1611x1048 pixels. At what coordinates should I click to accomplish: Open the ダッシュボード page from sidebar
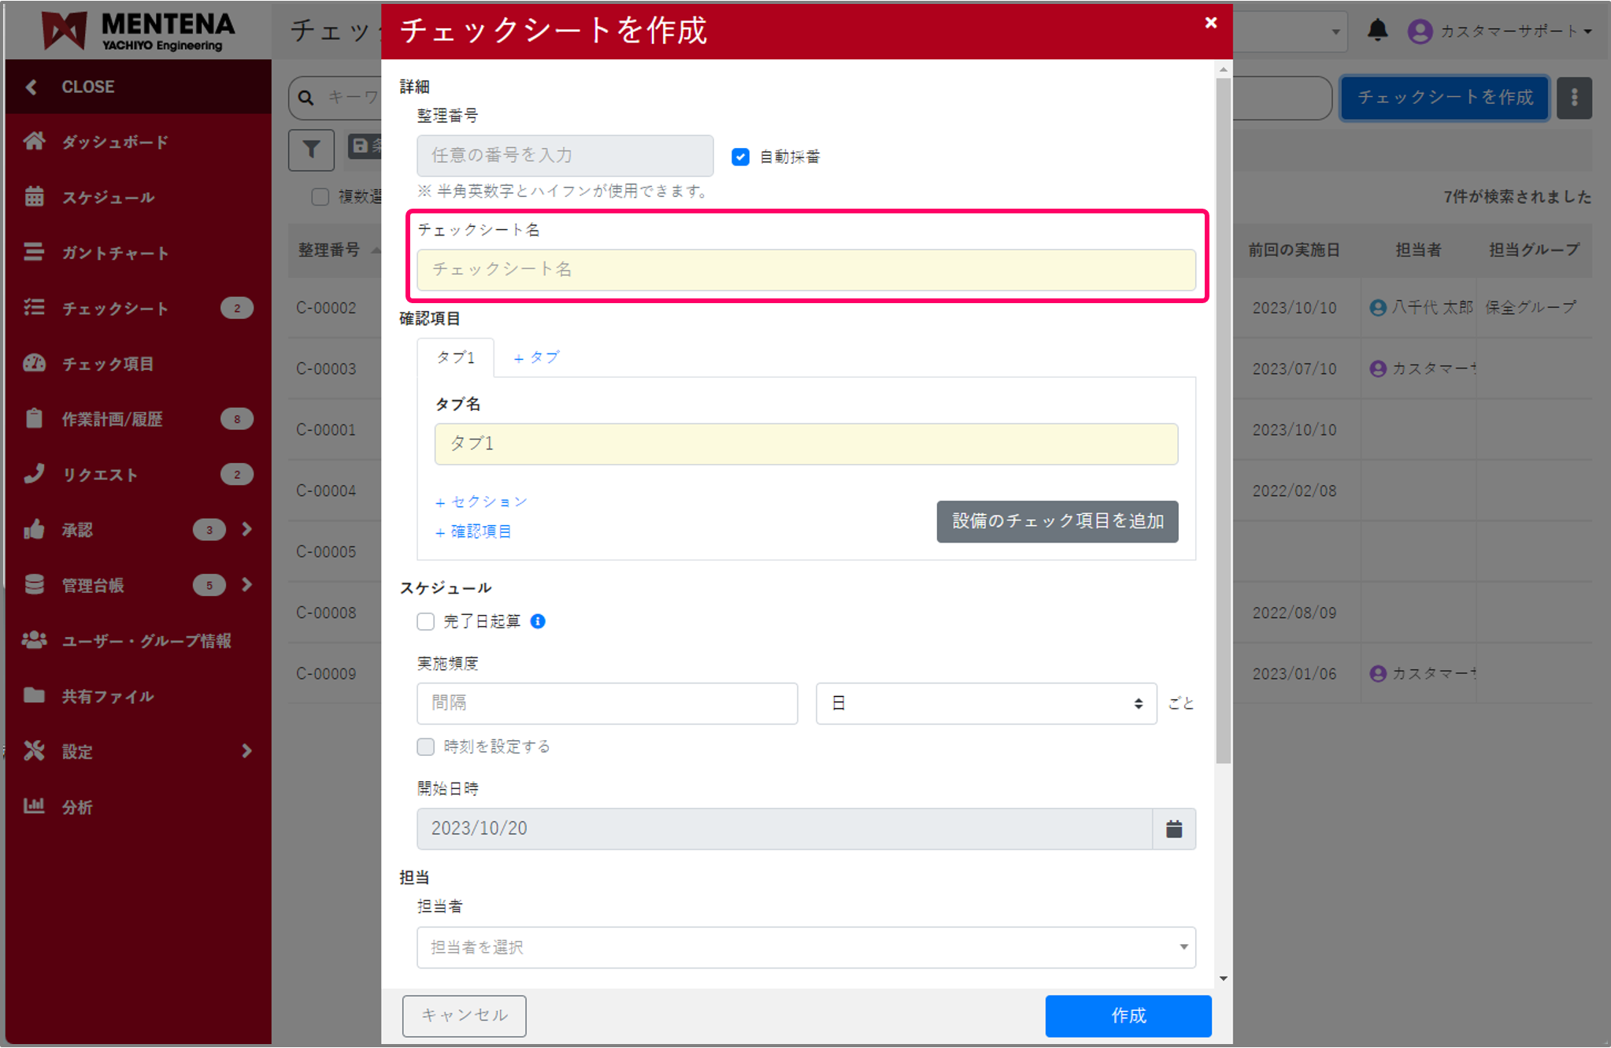pos(114,142)
